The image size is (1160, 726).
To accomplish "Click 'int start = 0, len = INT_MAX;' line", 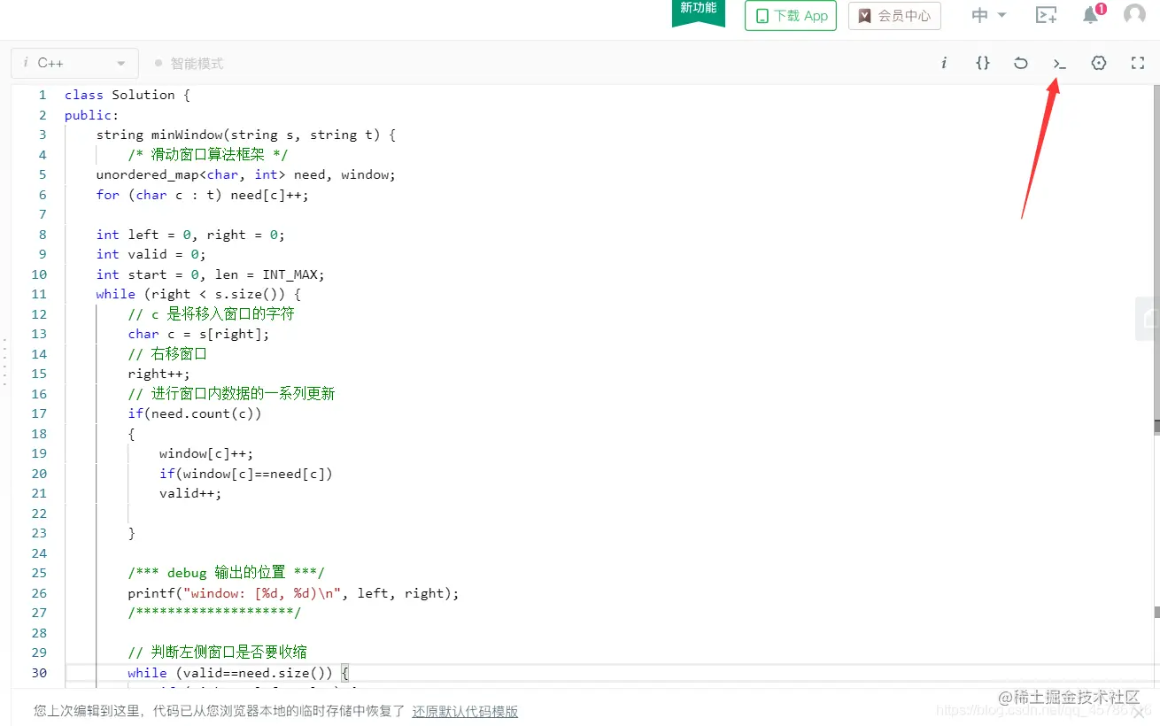I will [211, 274].
